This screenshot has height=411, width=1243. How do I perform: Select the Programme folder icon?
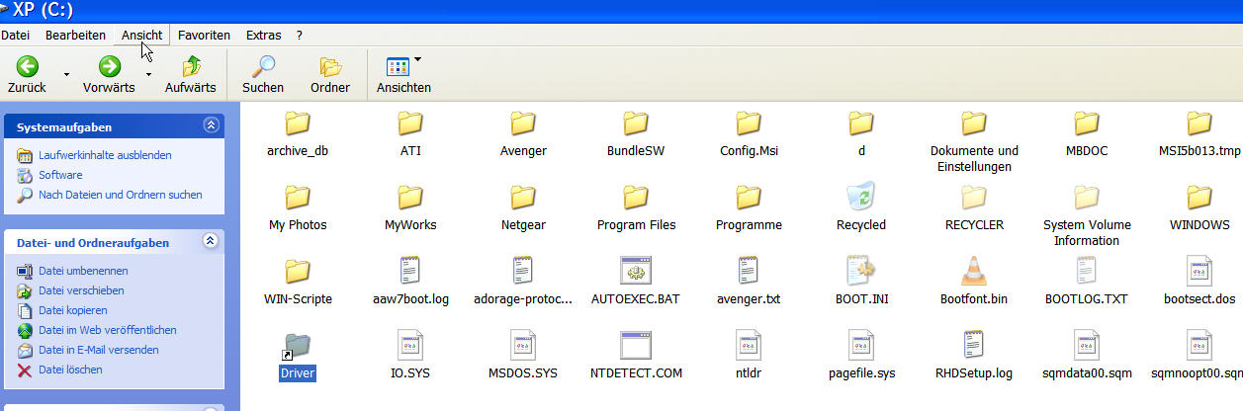click(x=749, y=197)
